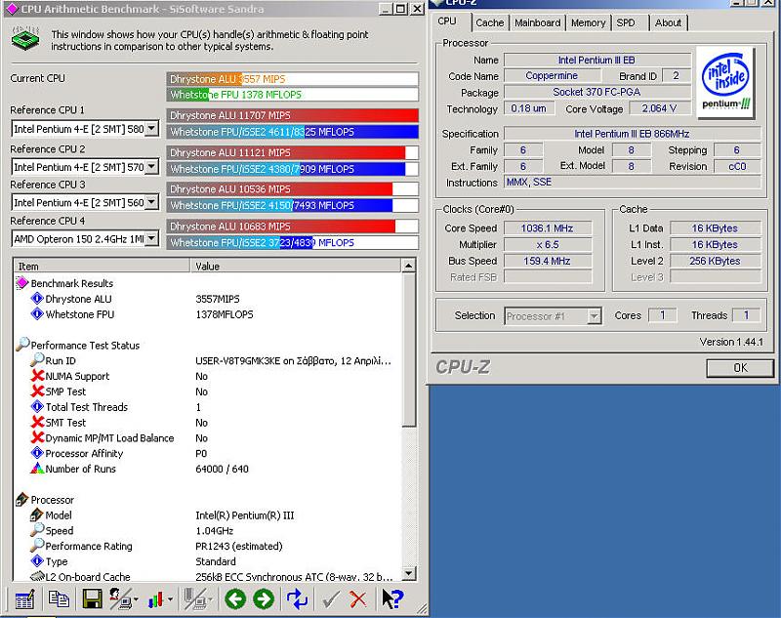Image resolution: width=781 pixels, height=618 pixels.
Task: Click the pyramid icon beside Number of Runs
Action: [37, 468]
